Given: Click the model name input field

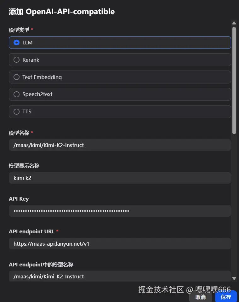Looking at the screenshot, I should pos(120,145).
